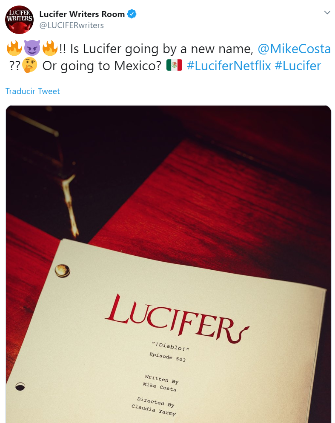Image resolution: width=335 pixels, height=423 pixels.
Task: Click the Written By Mike Costa text
Action: click(161, 383)
